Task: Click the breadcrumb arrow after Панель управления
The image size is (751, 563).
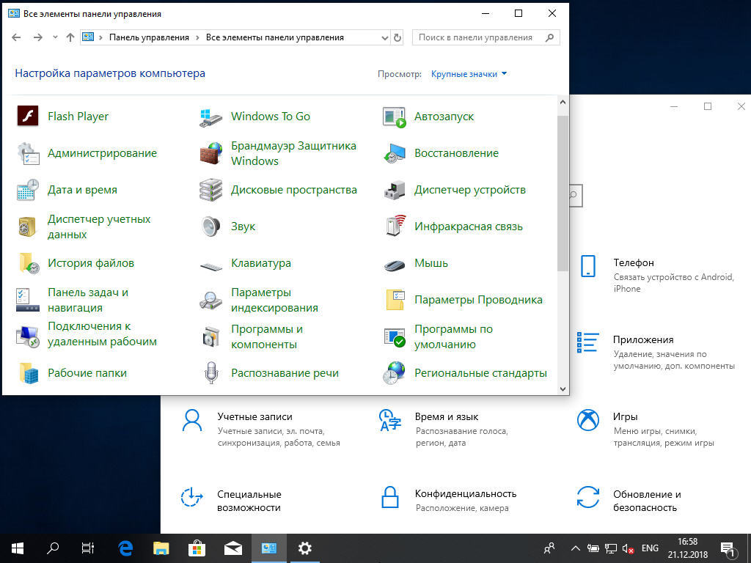Action: point(197,37)
